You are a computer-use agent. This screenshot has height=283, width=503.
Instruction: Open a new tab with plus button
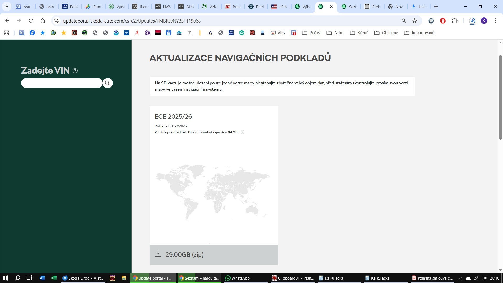pyautogui.click(x=436, y=7)
